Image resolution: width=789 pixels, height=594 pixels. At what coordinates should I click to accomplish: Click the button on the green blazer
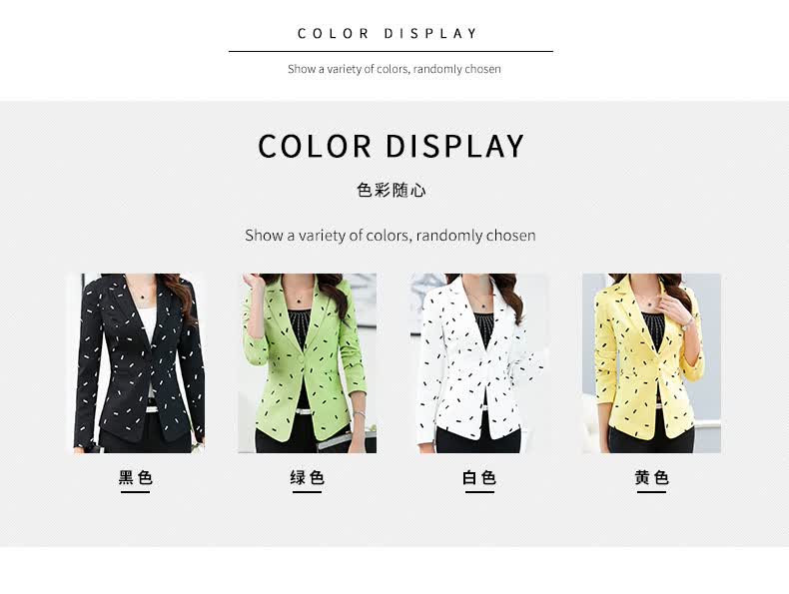tap(302, 362)
